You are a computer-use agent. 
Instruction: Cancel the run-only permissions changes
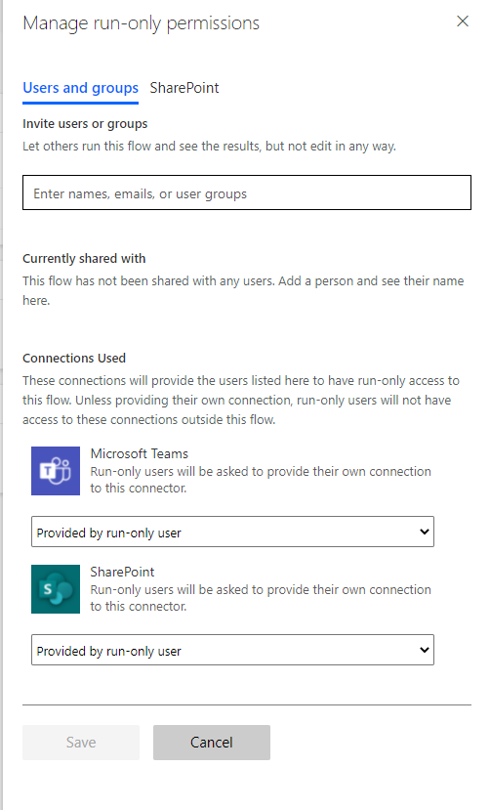(212, 743)
